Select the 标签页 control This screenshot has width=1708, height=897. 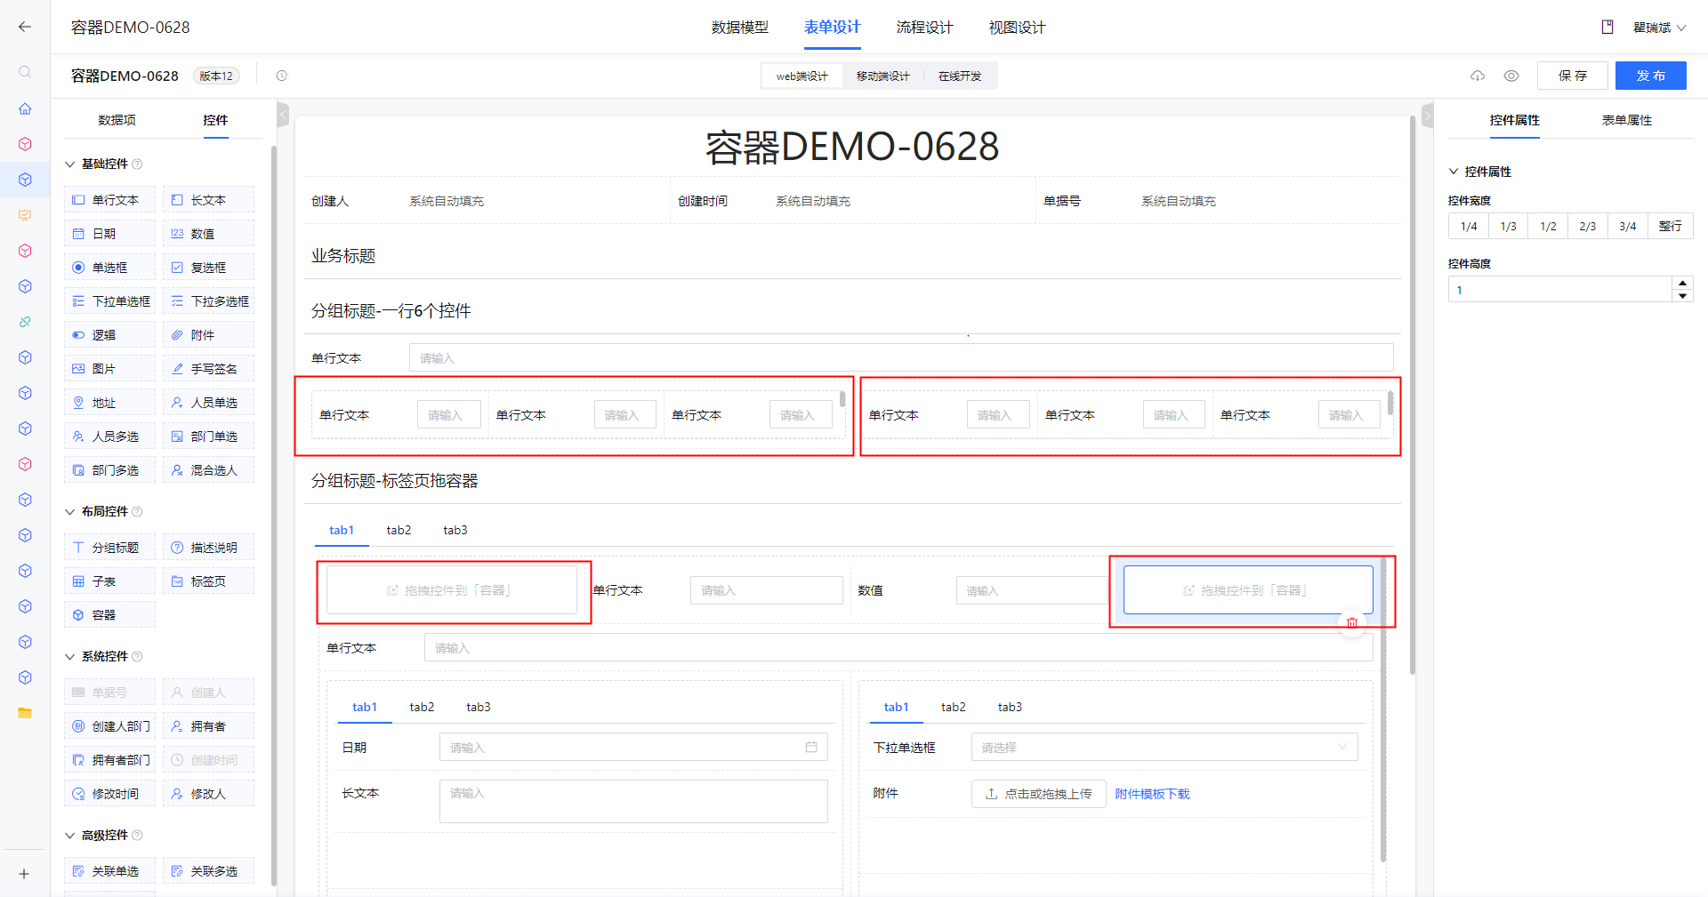(208, 581)
